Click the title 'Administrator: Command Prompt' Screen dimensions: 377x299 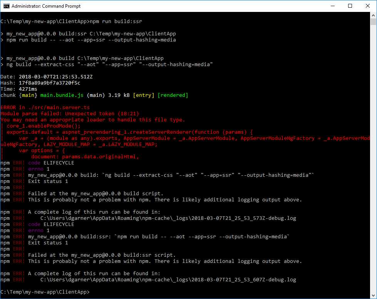(x=46, y=6)
